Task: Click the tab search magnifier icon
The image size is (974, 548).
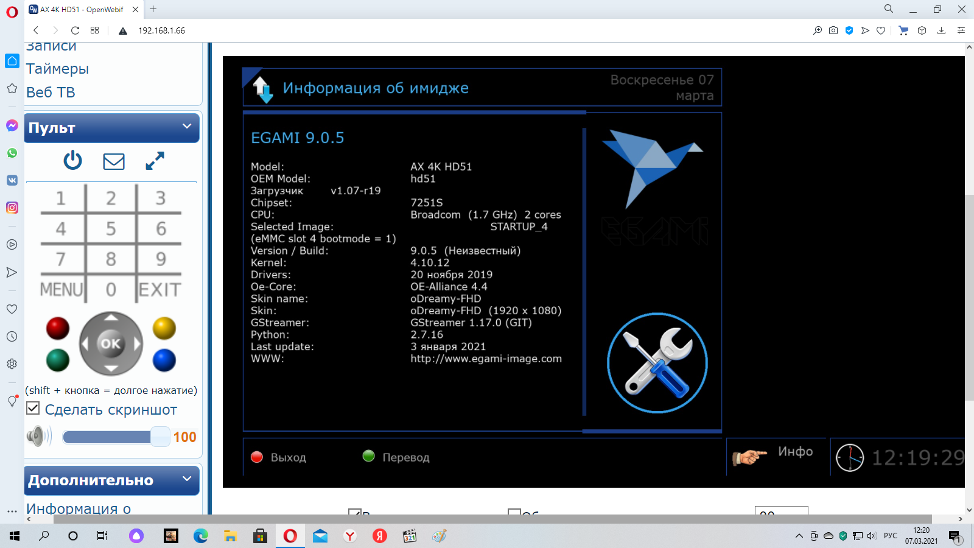Action: [x=889, y=9]
